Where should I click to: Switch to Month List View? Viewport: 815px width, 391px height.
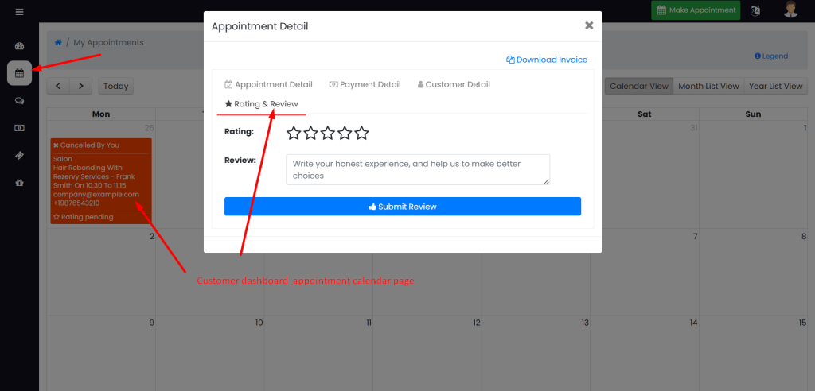708,86
